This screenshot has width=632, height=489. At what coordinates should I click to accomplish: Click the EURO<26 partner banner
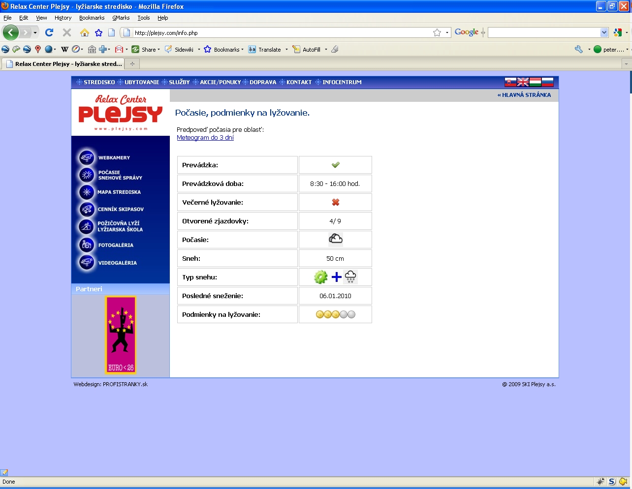coord(121,335)
